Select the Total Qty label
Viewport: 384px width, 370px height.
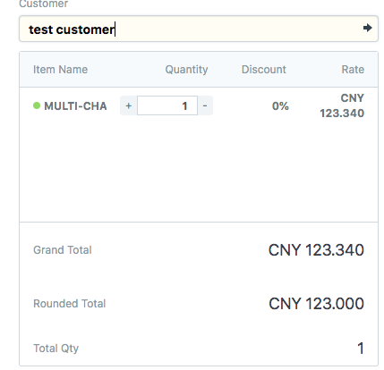click(x=55, y=349)
